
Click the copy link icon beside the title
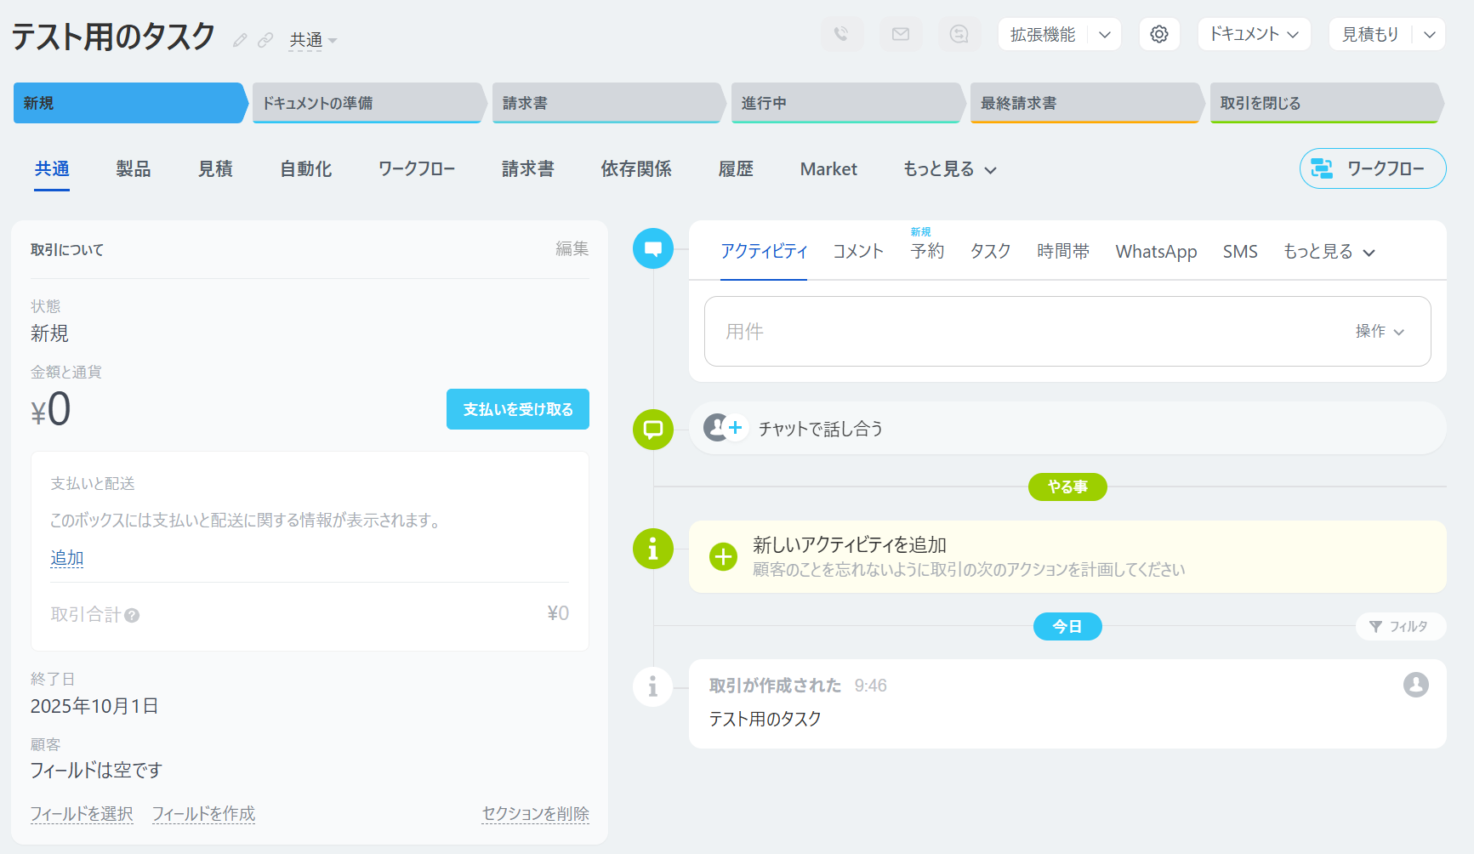click(x=265, y=40)
